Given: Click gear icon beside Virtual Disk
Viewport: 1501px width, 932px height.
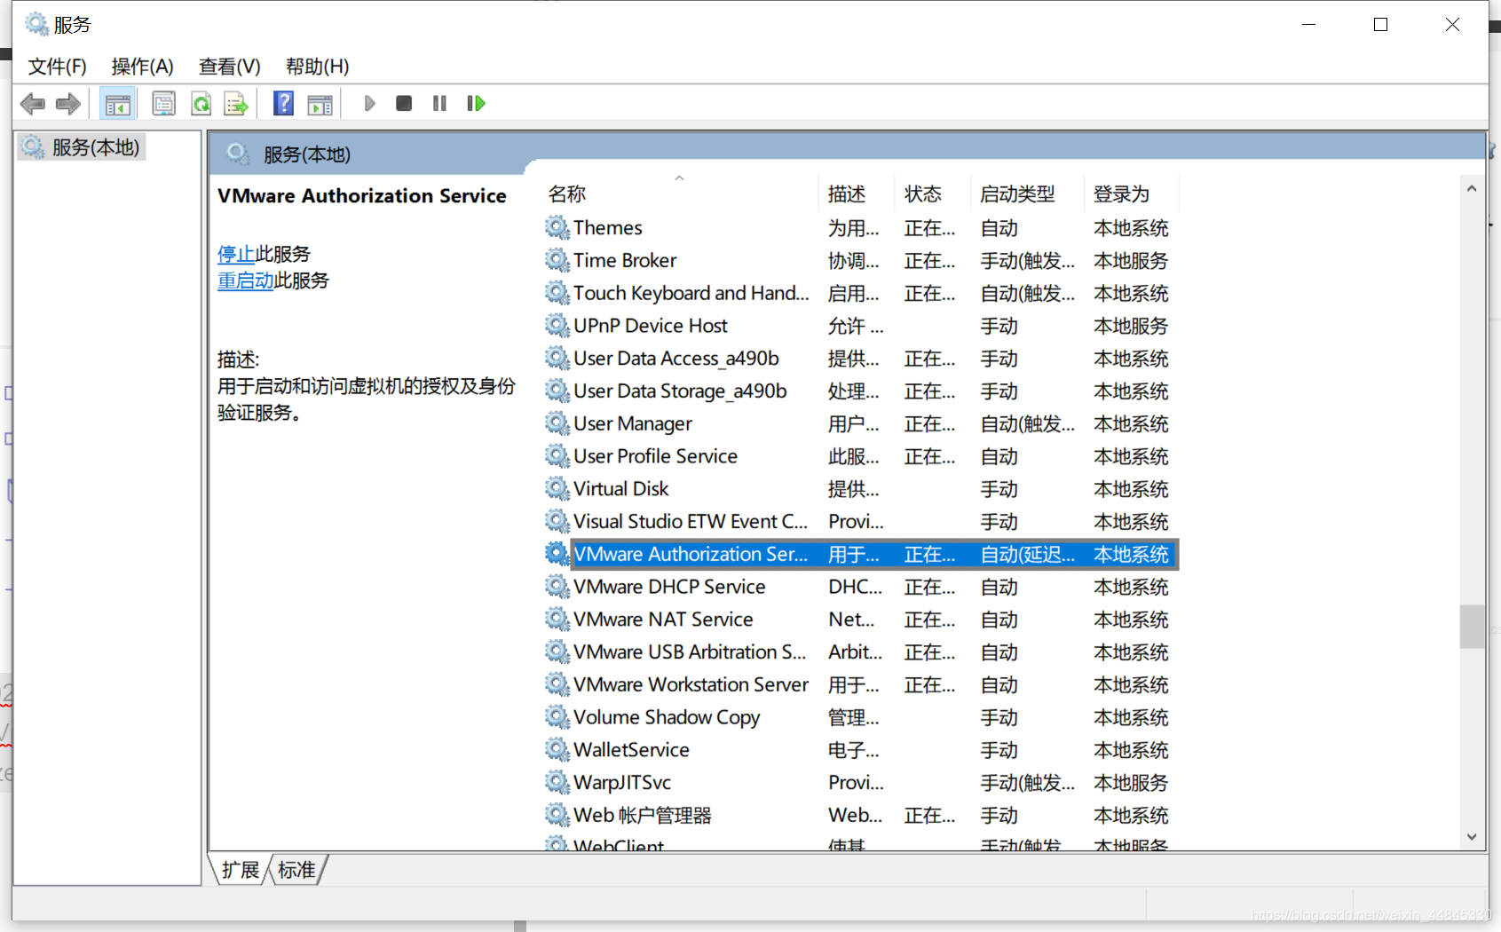Looking at the screenshot, I should pos(557,489).
